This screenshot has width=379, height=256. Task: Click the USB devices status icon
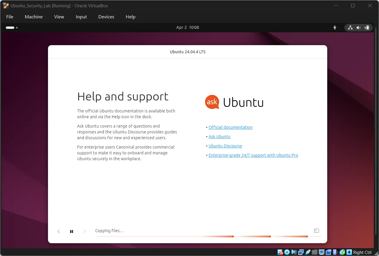(x=308, y=252)
